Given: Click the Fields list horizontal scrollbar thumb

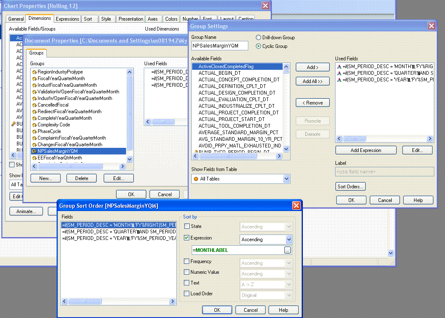Looking at the screenshot, I should tap(85, 301).
